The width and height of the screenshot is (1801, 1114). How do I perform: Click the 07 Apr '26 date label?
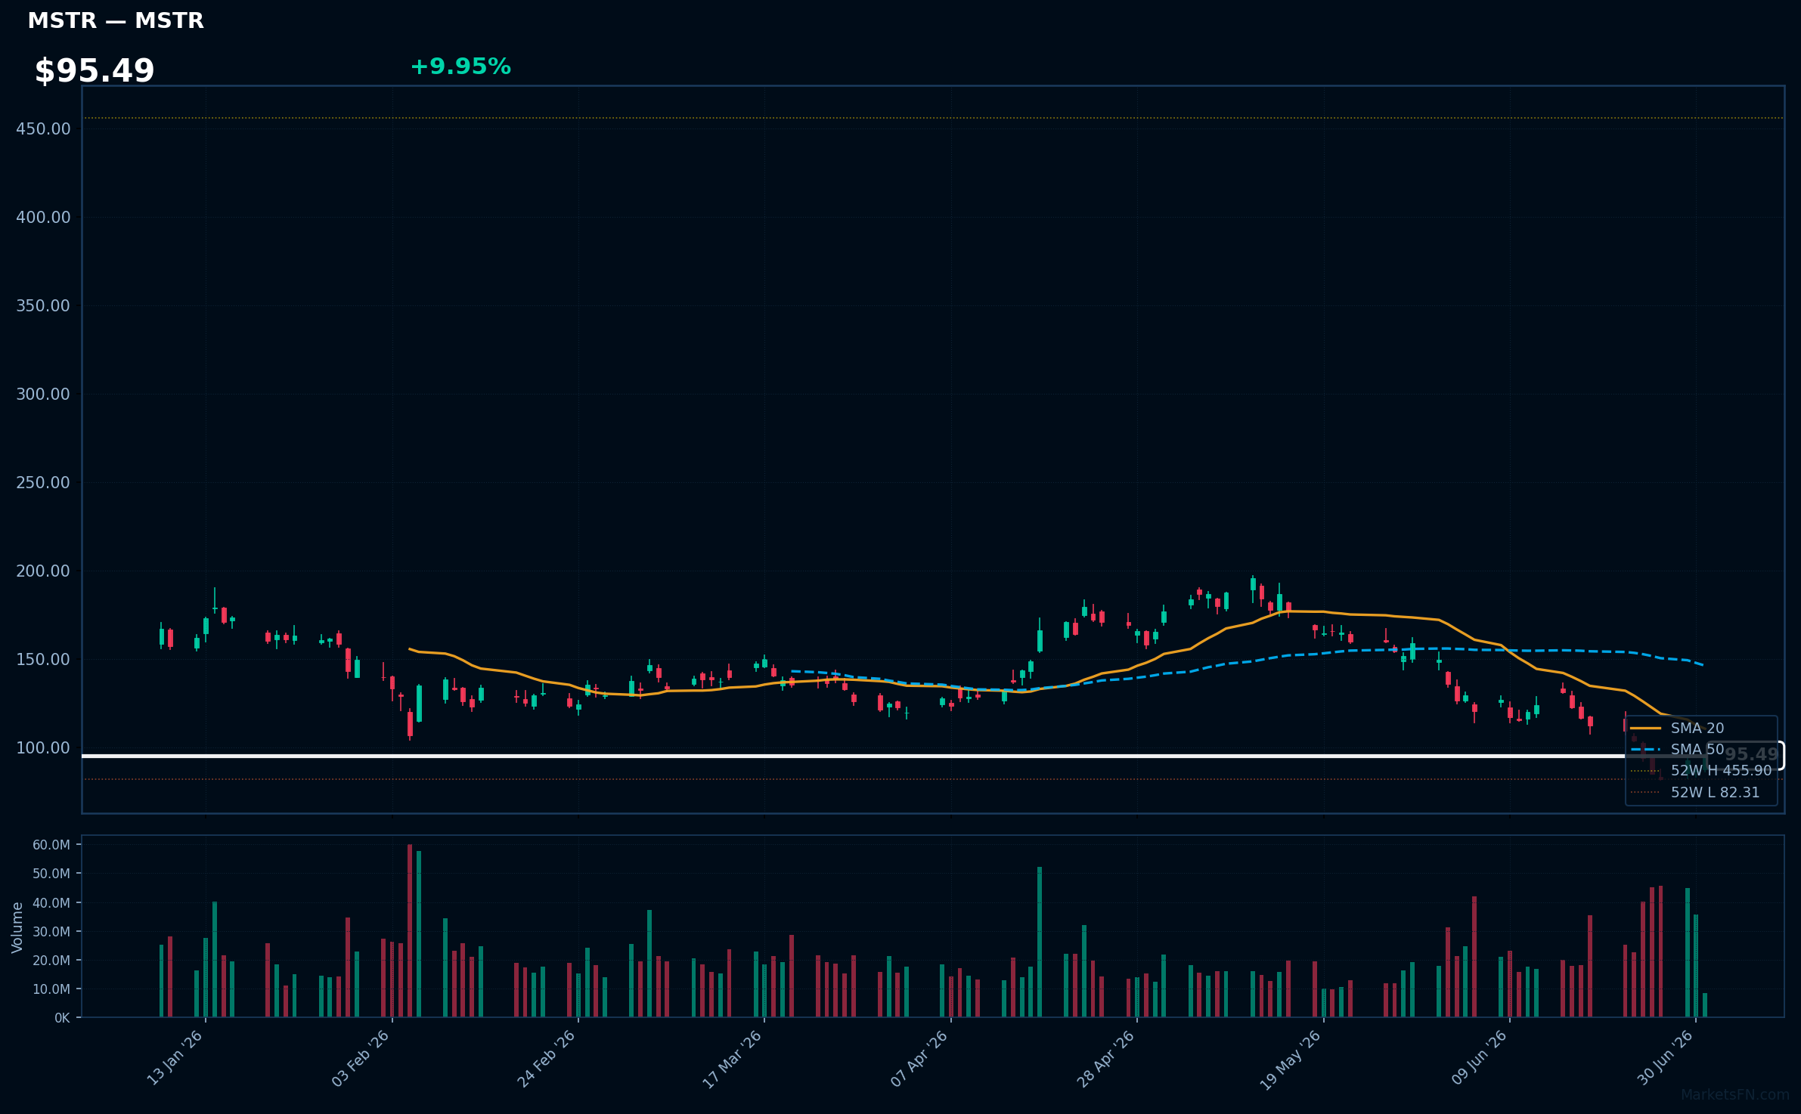(x=919, y=1058)
